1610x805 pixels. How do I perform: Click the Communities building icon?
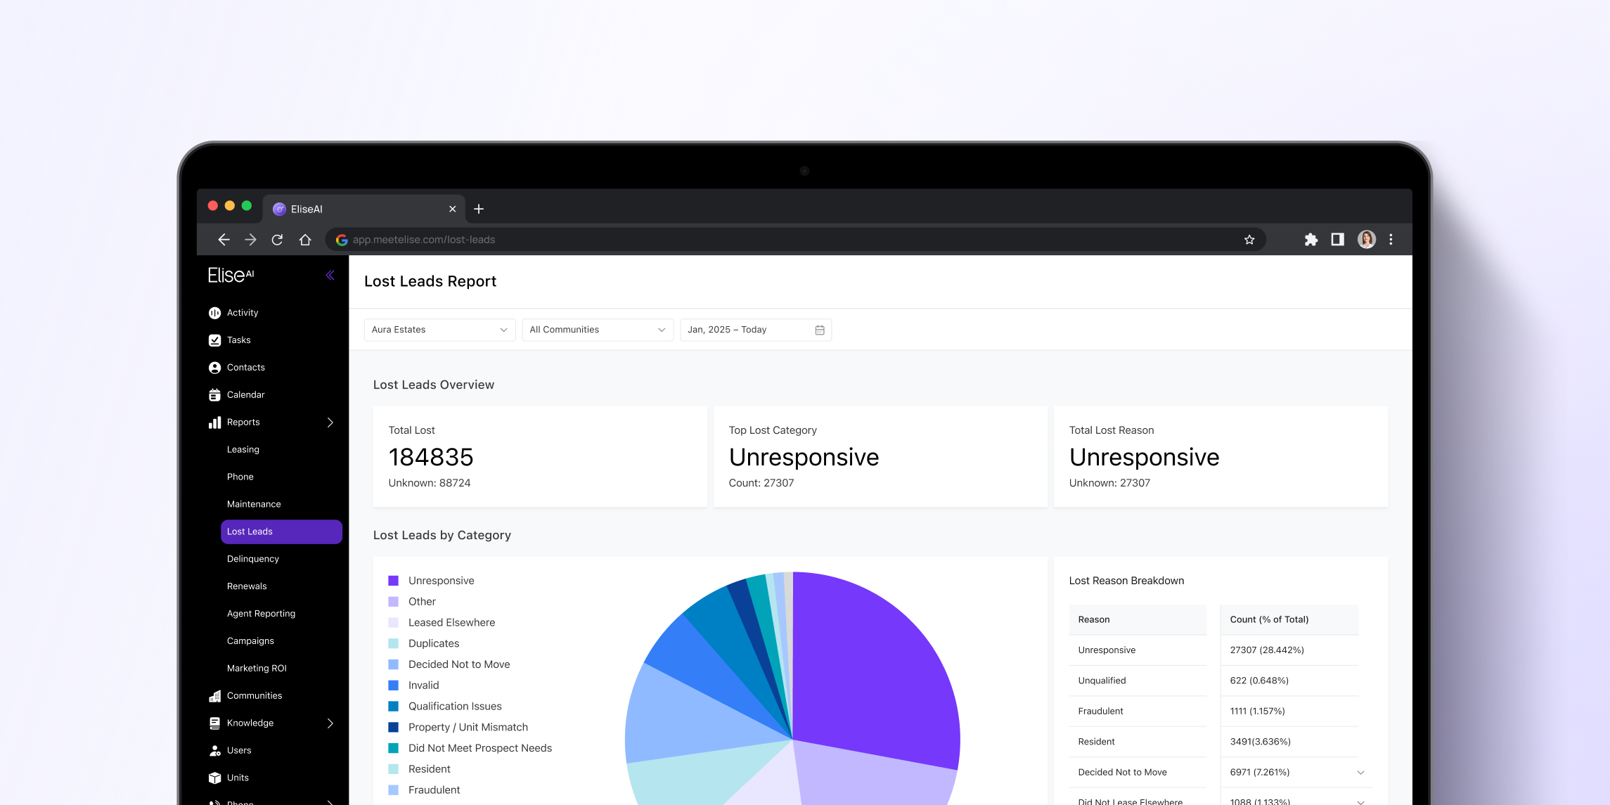coord(214,696)
